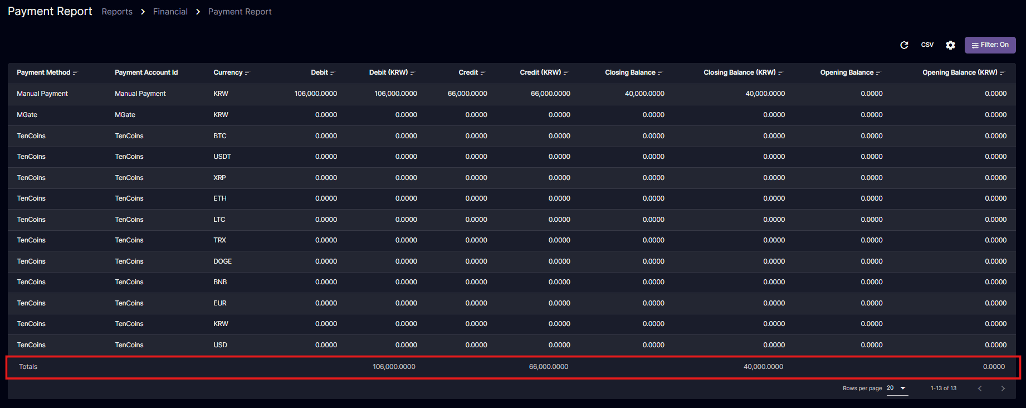Go to next page arrow

coord(1003,388)
